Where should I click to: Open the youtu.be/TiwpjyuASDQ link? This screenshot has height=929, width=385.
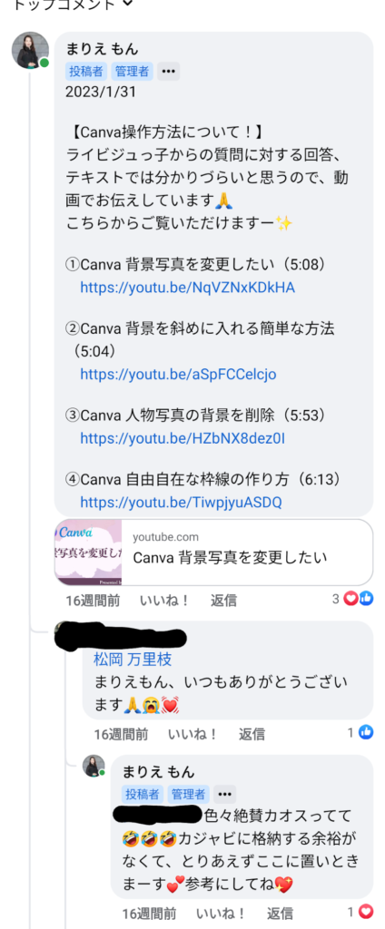181,503
